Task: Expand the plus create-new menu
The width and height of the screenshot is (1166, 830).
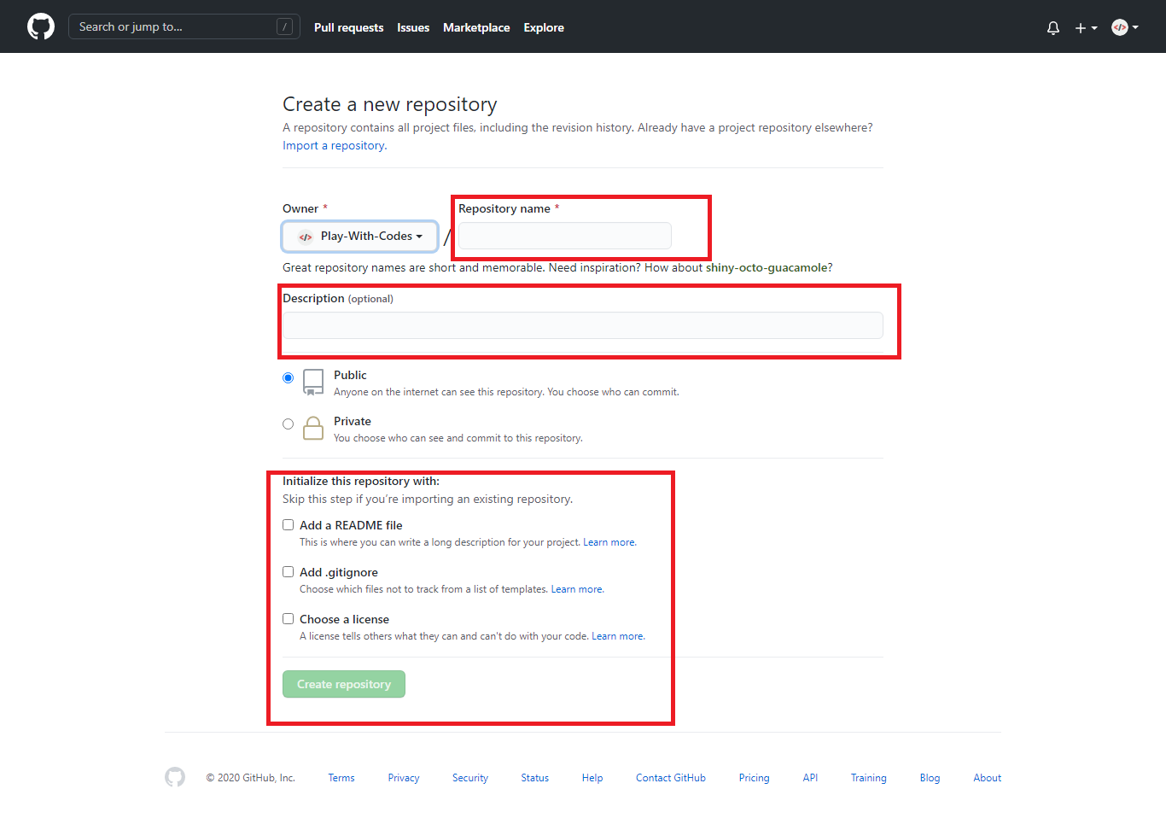Action: pos(1086,27)
